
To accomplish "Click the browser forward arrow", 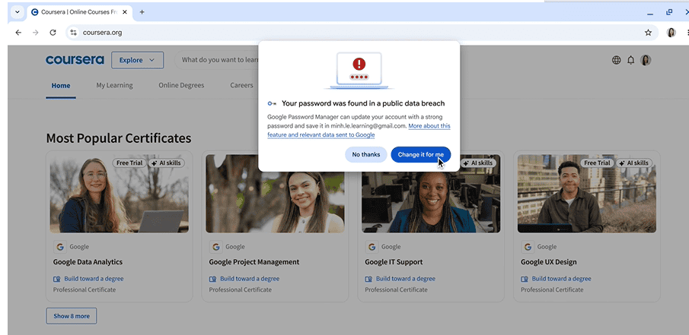I will [x=36, y=33].
